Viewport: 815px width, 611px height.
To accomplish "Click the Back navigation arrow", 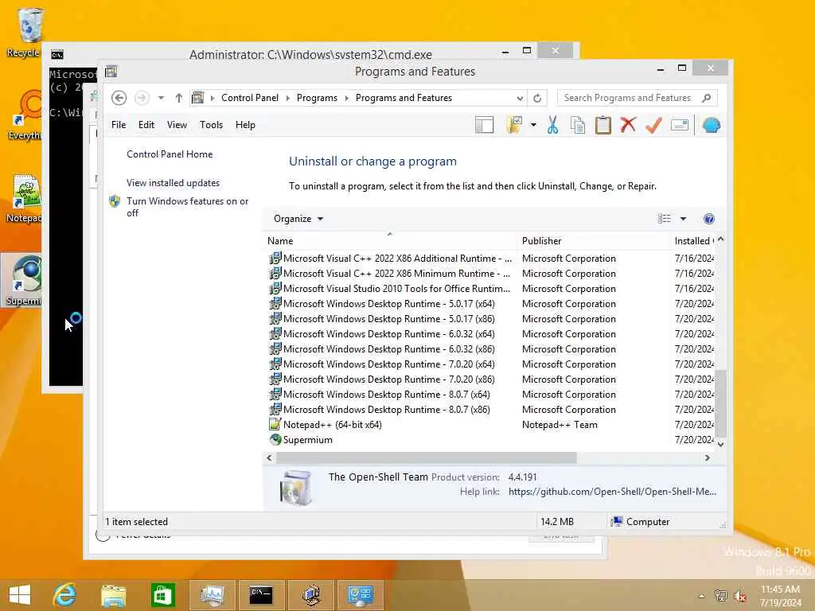I will click(x=119, y=98).
